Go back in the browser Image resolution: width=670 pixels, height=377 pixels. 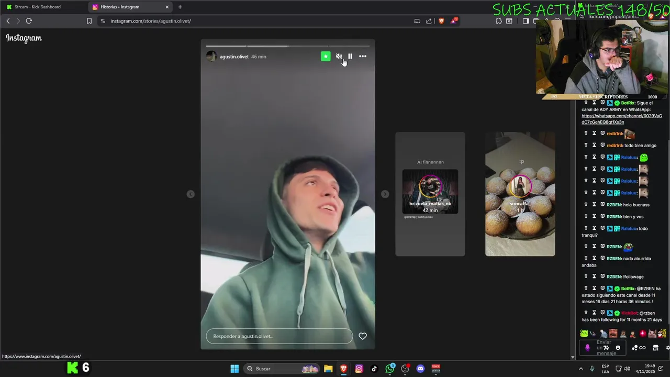click(x=8, y=21)
